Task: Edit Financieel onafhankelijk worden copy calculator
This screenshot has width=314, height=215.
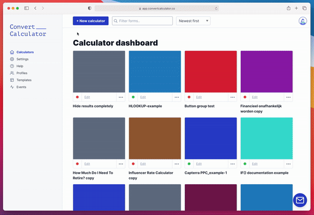Action: pos(255,97)
